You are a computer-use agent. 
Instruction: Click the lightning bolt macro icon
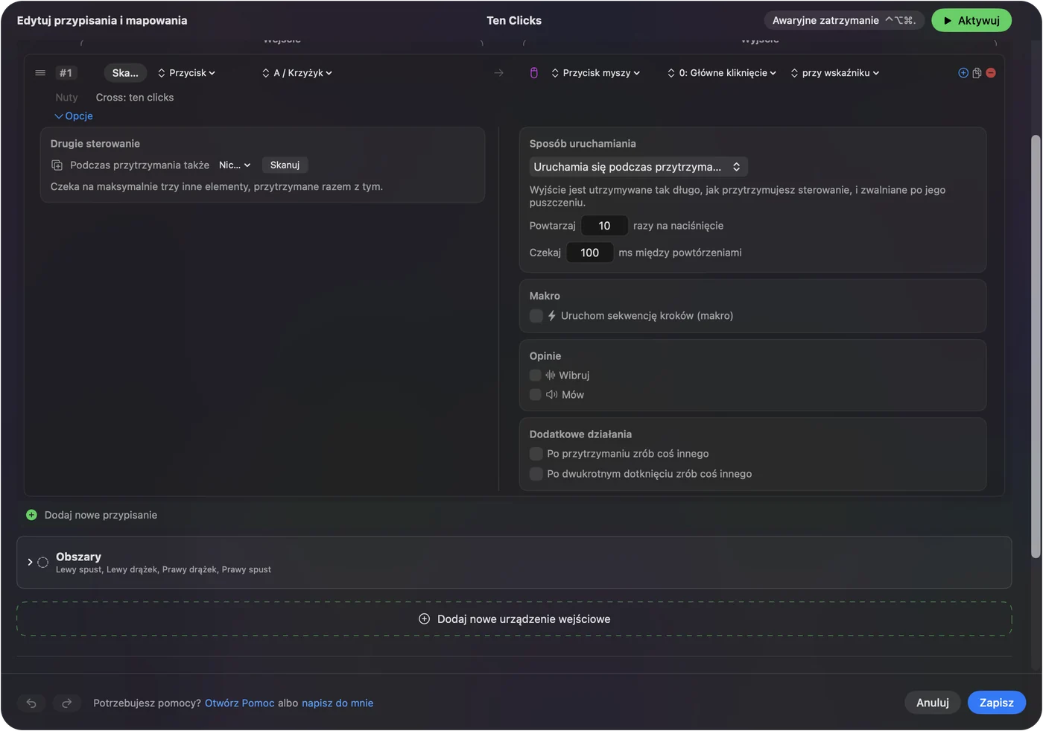552,316
